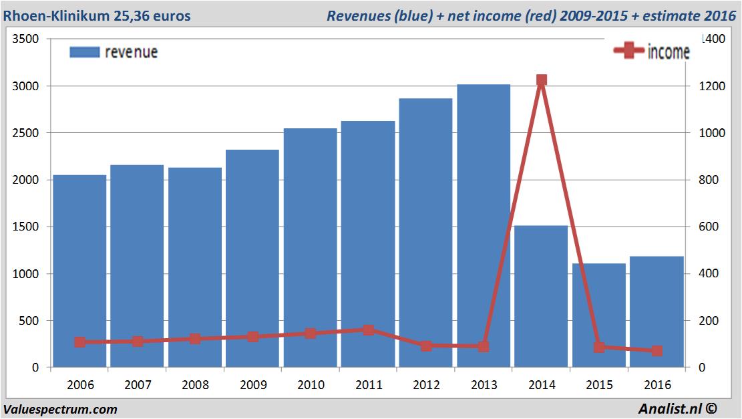The image size is (742, 419).
Task: Click the 'income' legend label
Action: pyautogui.click(x=668, y=51)
